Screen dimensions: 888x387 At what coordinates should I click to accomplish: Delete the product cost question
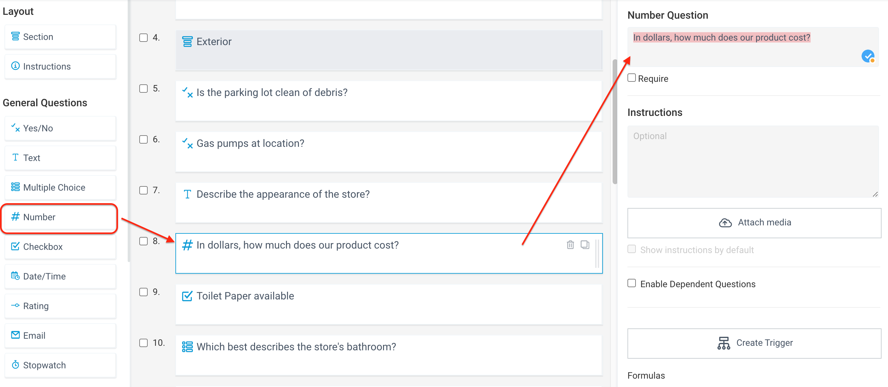point(570,245)
